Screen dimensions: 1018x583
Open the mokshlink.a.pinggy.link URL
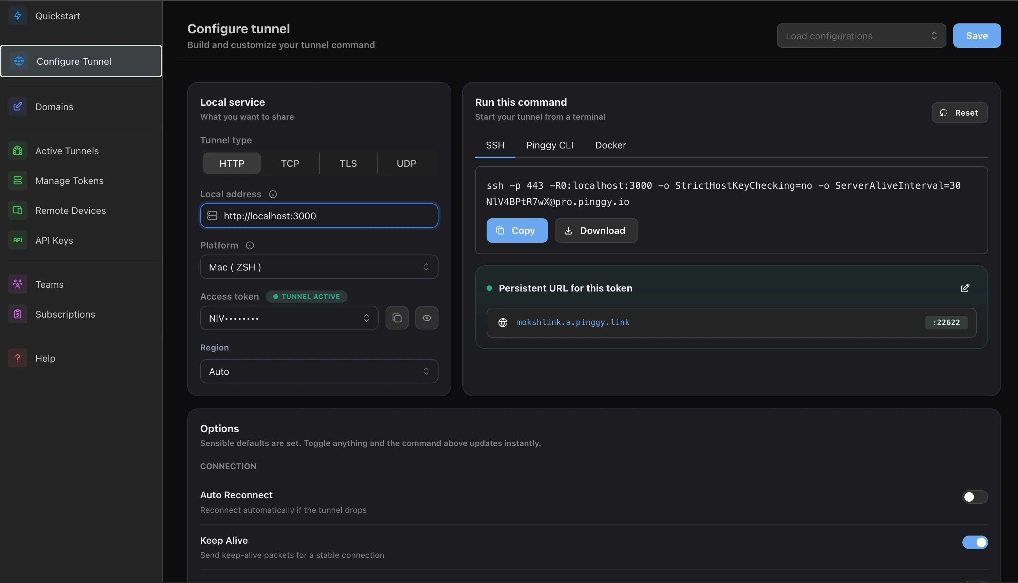point(573,322)
